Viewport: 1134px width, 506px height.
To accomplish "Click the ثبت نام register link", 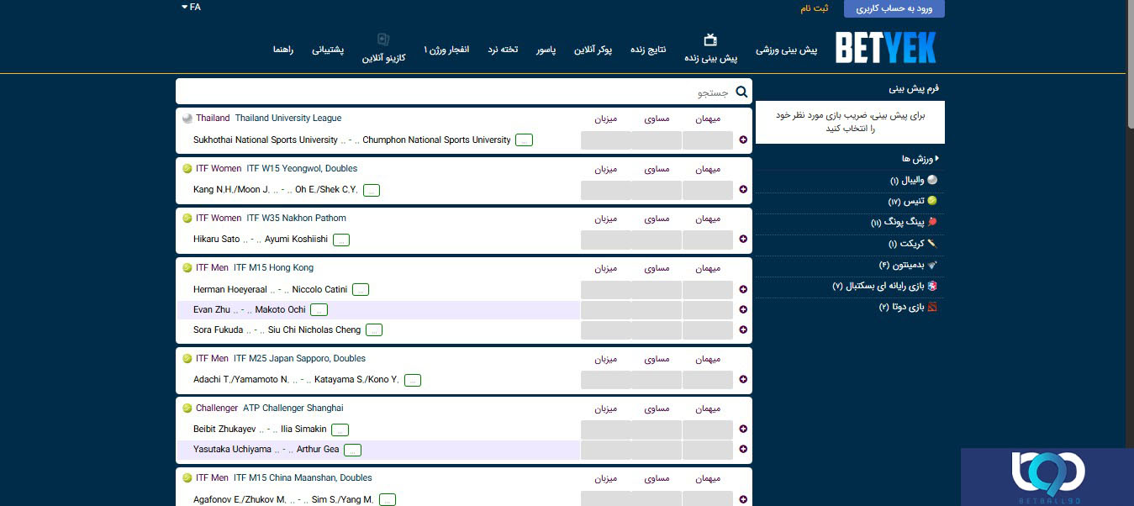I will pyautogui.click(x=814, y=8).
